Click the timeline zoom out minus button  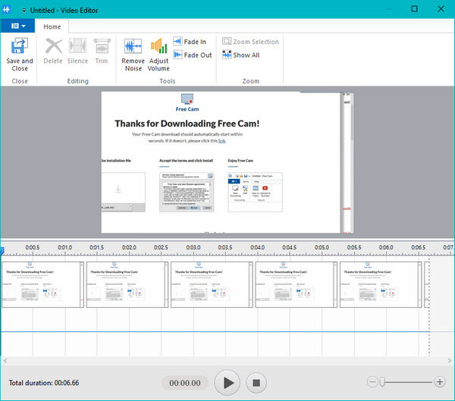[x=372, y=382]
